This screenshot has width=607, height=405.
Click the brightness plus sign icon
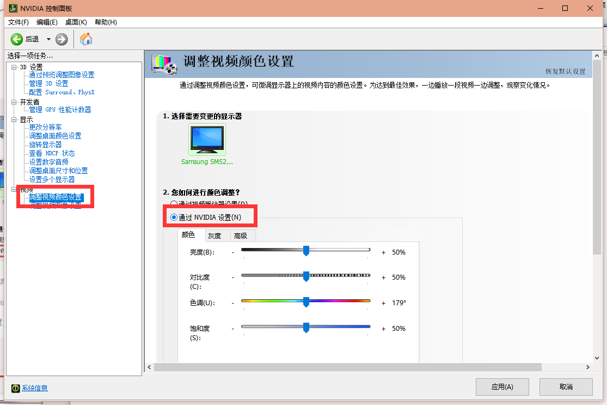(x=383, y=252)
